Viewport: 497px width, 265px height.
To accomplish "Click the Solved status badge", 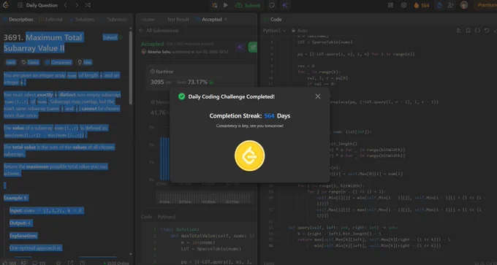I will 113,37.
